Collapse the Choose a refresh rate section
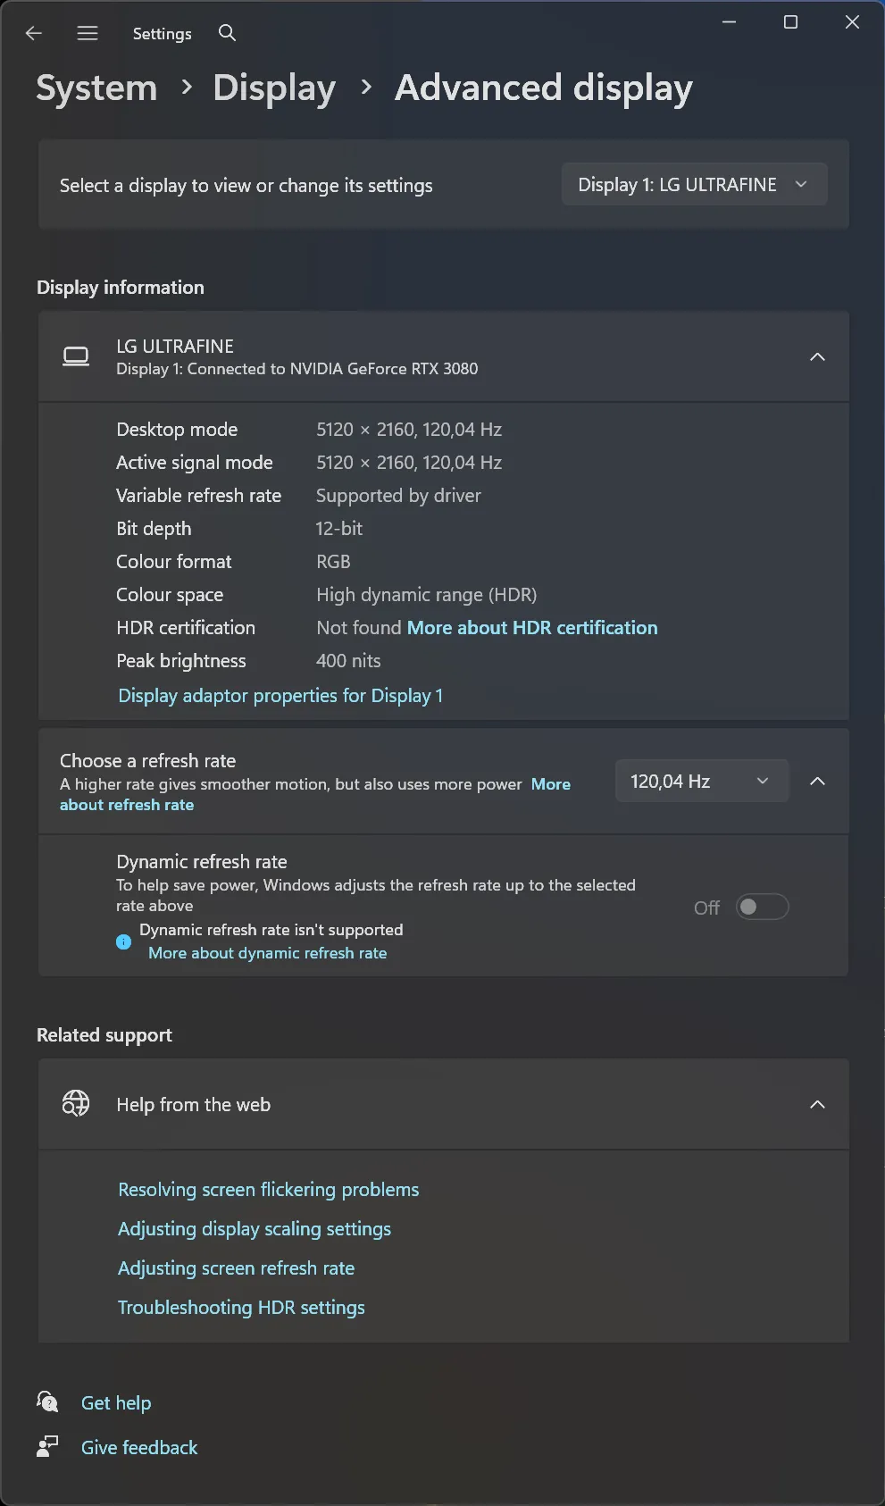This screenshot has width=885, height=1506. pos(817,781)
